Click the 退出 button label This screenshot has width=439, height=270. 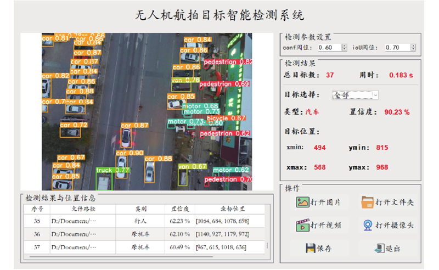[392, 248]
